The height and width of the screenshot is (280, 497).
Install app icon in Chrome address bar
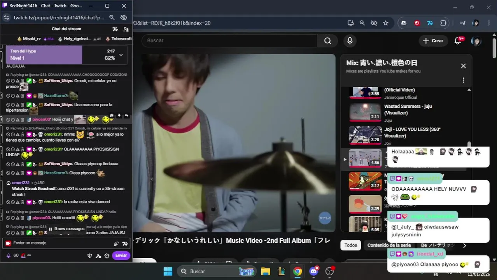coord(351,23)
